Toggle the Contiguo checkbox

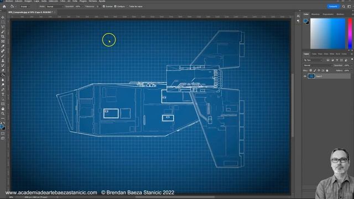(116, 7)
